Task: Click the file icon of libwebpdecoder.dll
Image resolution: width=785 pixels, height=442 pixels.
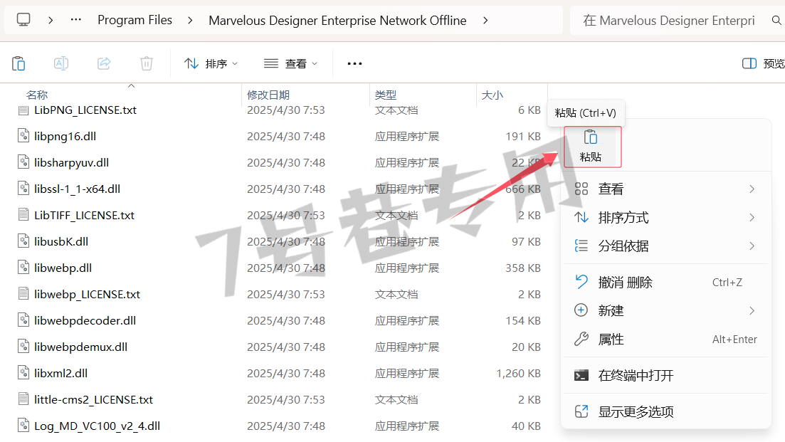Action: click(23, 320)
